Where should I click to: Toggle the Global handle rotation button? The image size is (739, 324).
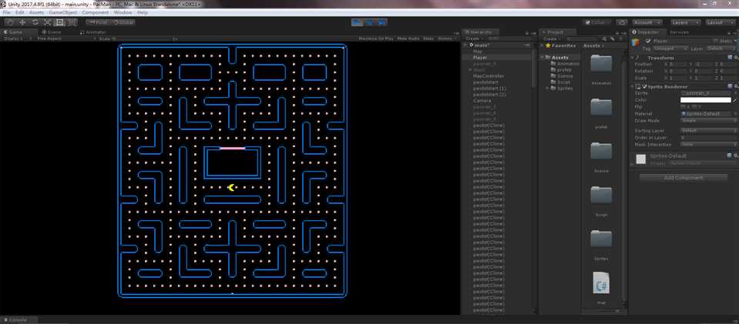pos(123,22)
